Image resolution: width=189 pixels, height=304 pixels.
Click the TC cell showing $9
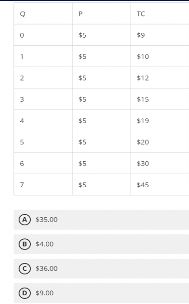tap(160, 35)
